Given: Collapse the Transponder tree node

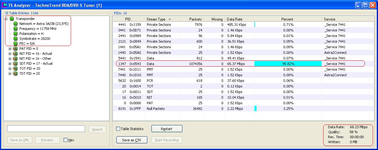Looking at the screenshot, I should point(6,19).
